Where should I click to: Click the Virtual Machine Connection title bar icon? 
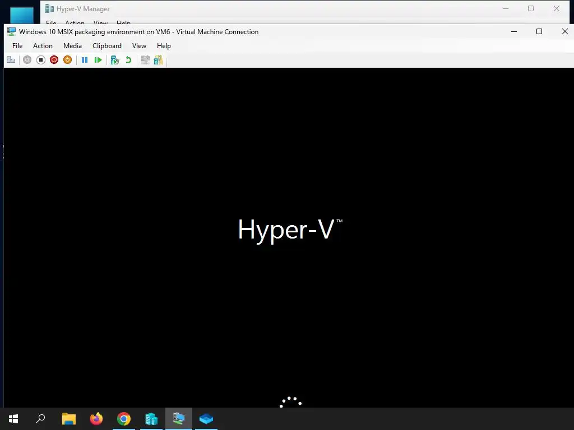pos(11,31)
